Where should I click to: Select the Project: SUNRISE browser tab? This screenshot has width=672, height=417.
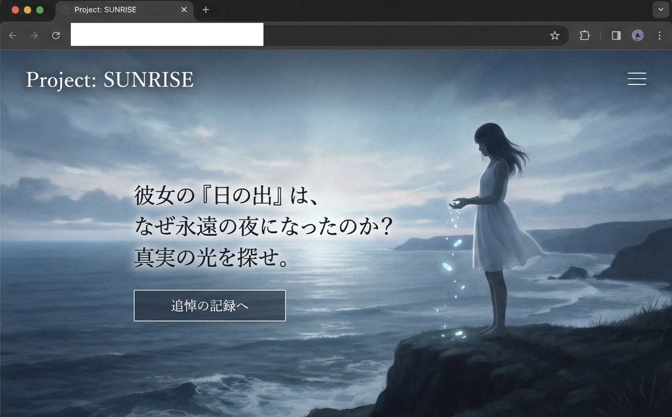click(x=116, y=10)
